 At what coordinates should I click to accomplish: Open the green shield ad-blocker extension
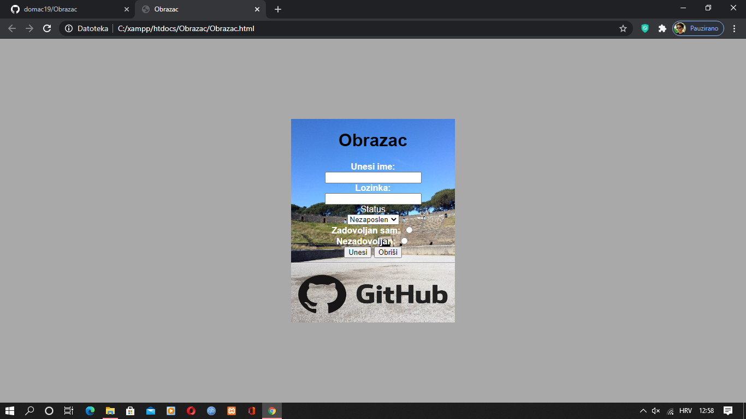pyautogui.click(x=645, y=28)
